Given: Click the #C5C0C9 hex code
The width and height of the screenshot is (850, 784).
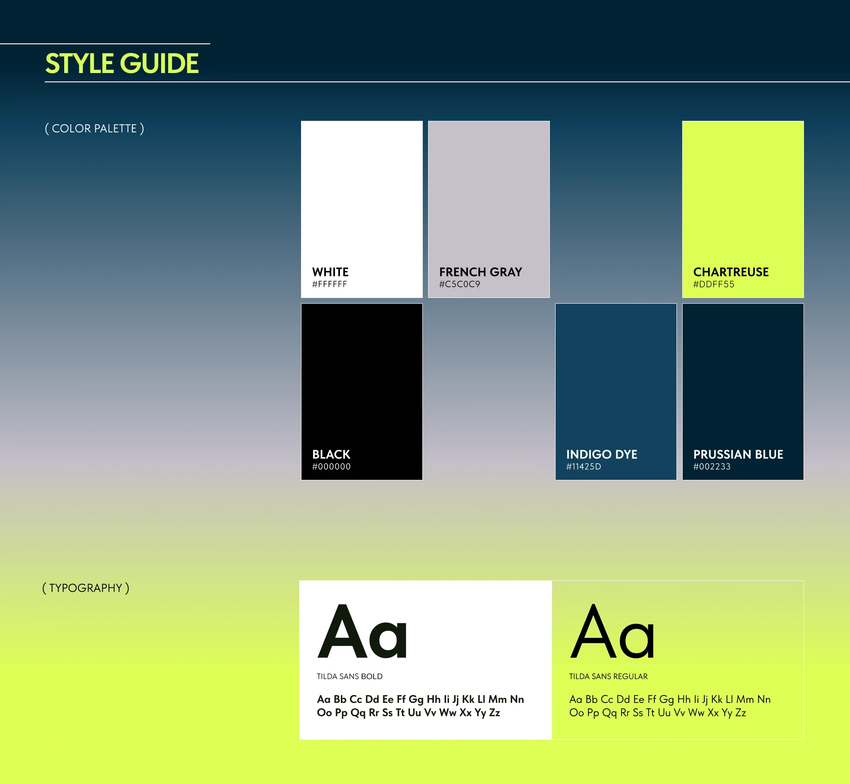Looking at the screenshot, I should point(460,284).
